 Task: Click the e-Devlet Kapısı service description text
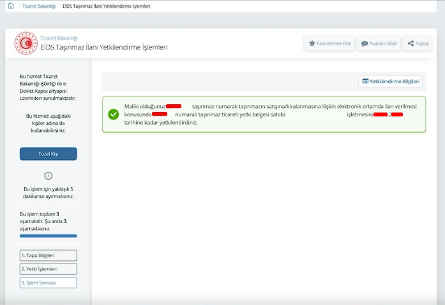[x=48, y=87]
